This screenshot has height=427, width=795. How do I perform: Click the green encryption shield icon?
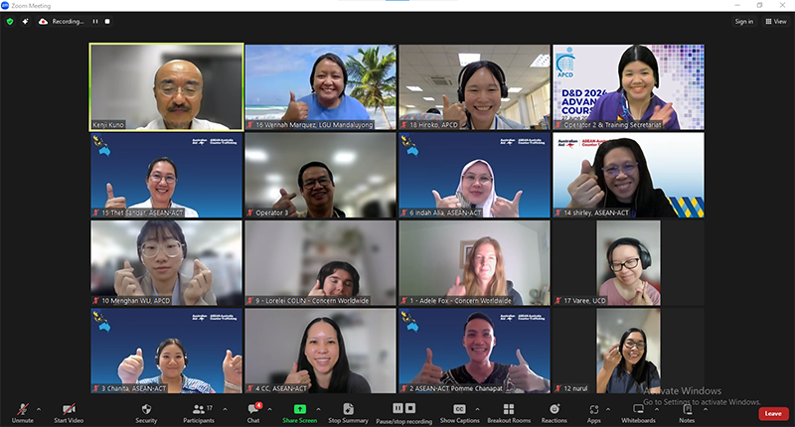(x=10, y=21)
